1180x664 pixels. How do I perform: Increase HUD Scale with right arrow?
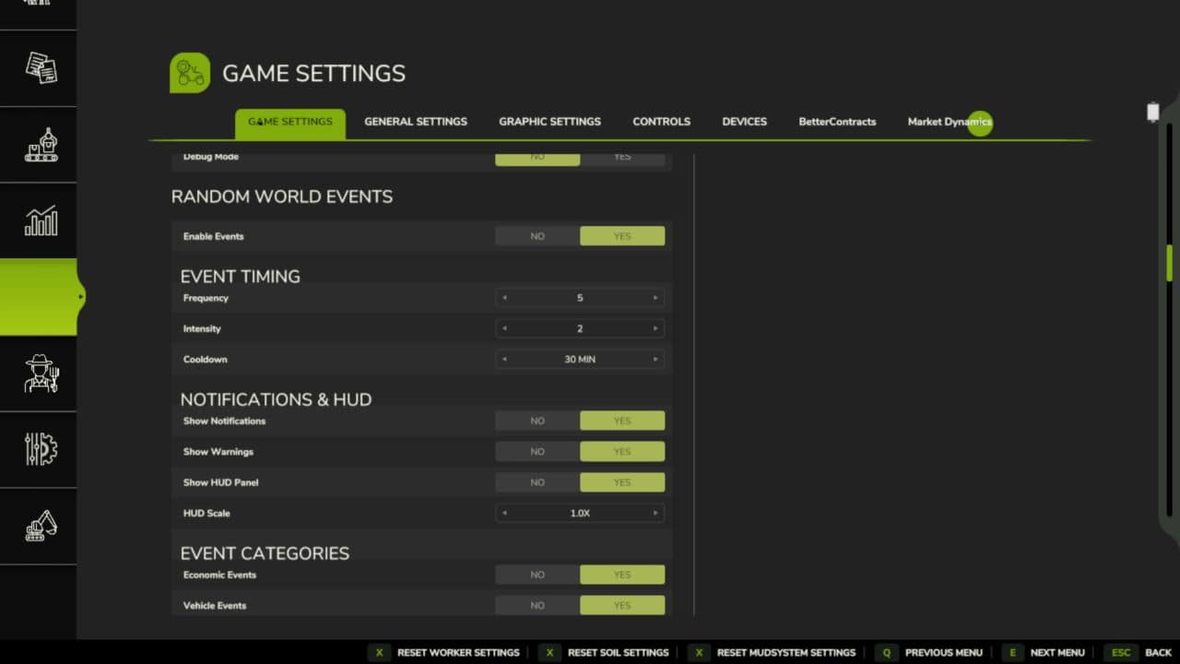(x=655, y=513)
